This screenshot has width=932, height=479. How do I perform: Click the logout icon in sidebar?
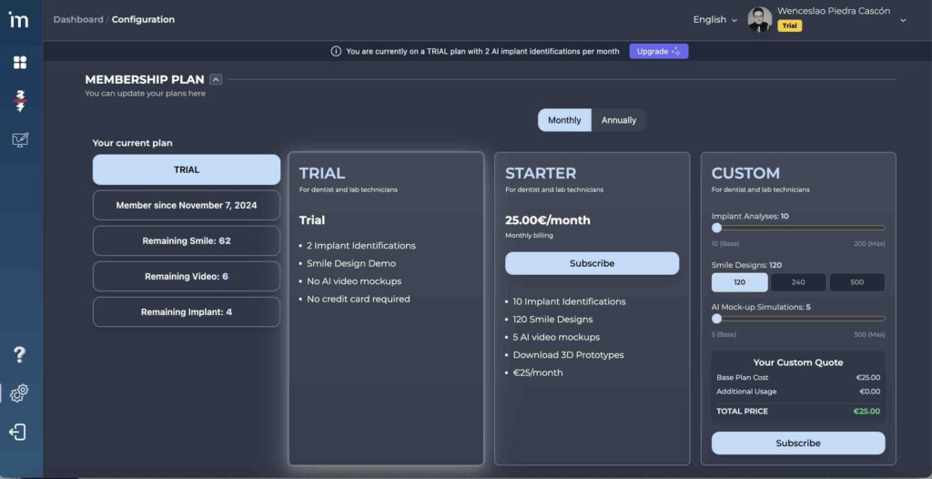(x=19, y=433)
